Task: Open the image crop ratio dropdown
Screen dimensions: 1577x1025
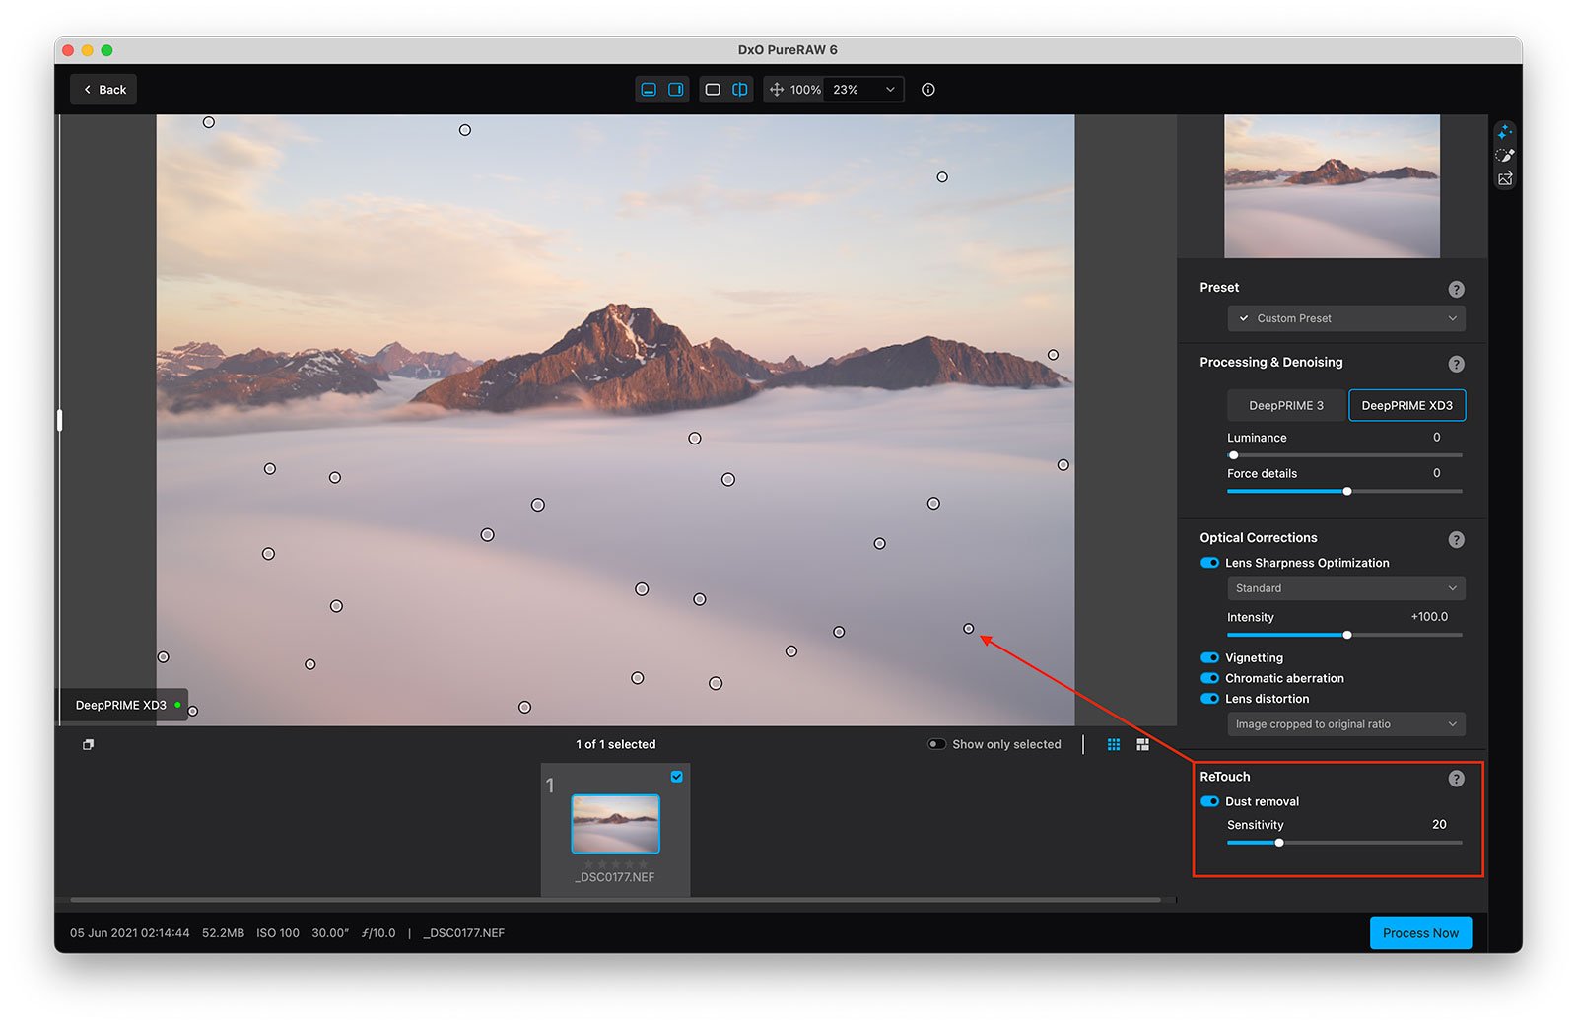Action: (x=1345, y=724)
